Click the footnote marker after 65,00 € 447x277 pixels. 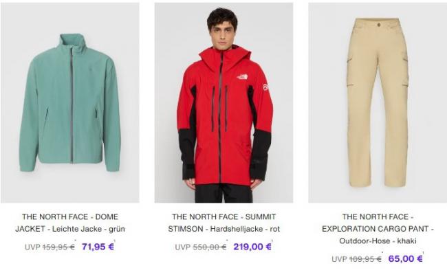click(424, 253)
